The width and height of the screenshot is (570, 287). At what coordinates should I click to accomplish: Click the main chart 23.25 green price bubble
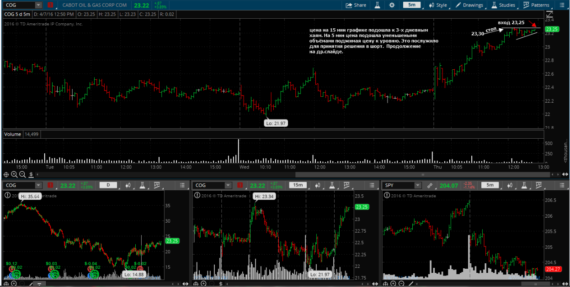point(552,29)
